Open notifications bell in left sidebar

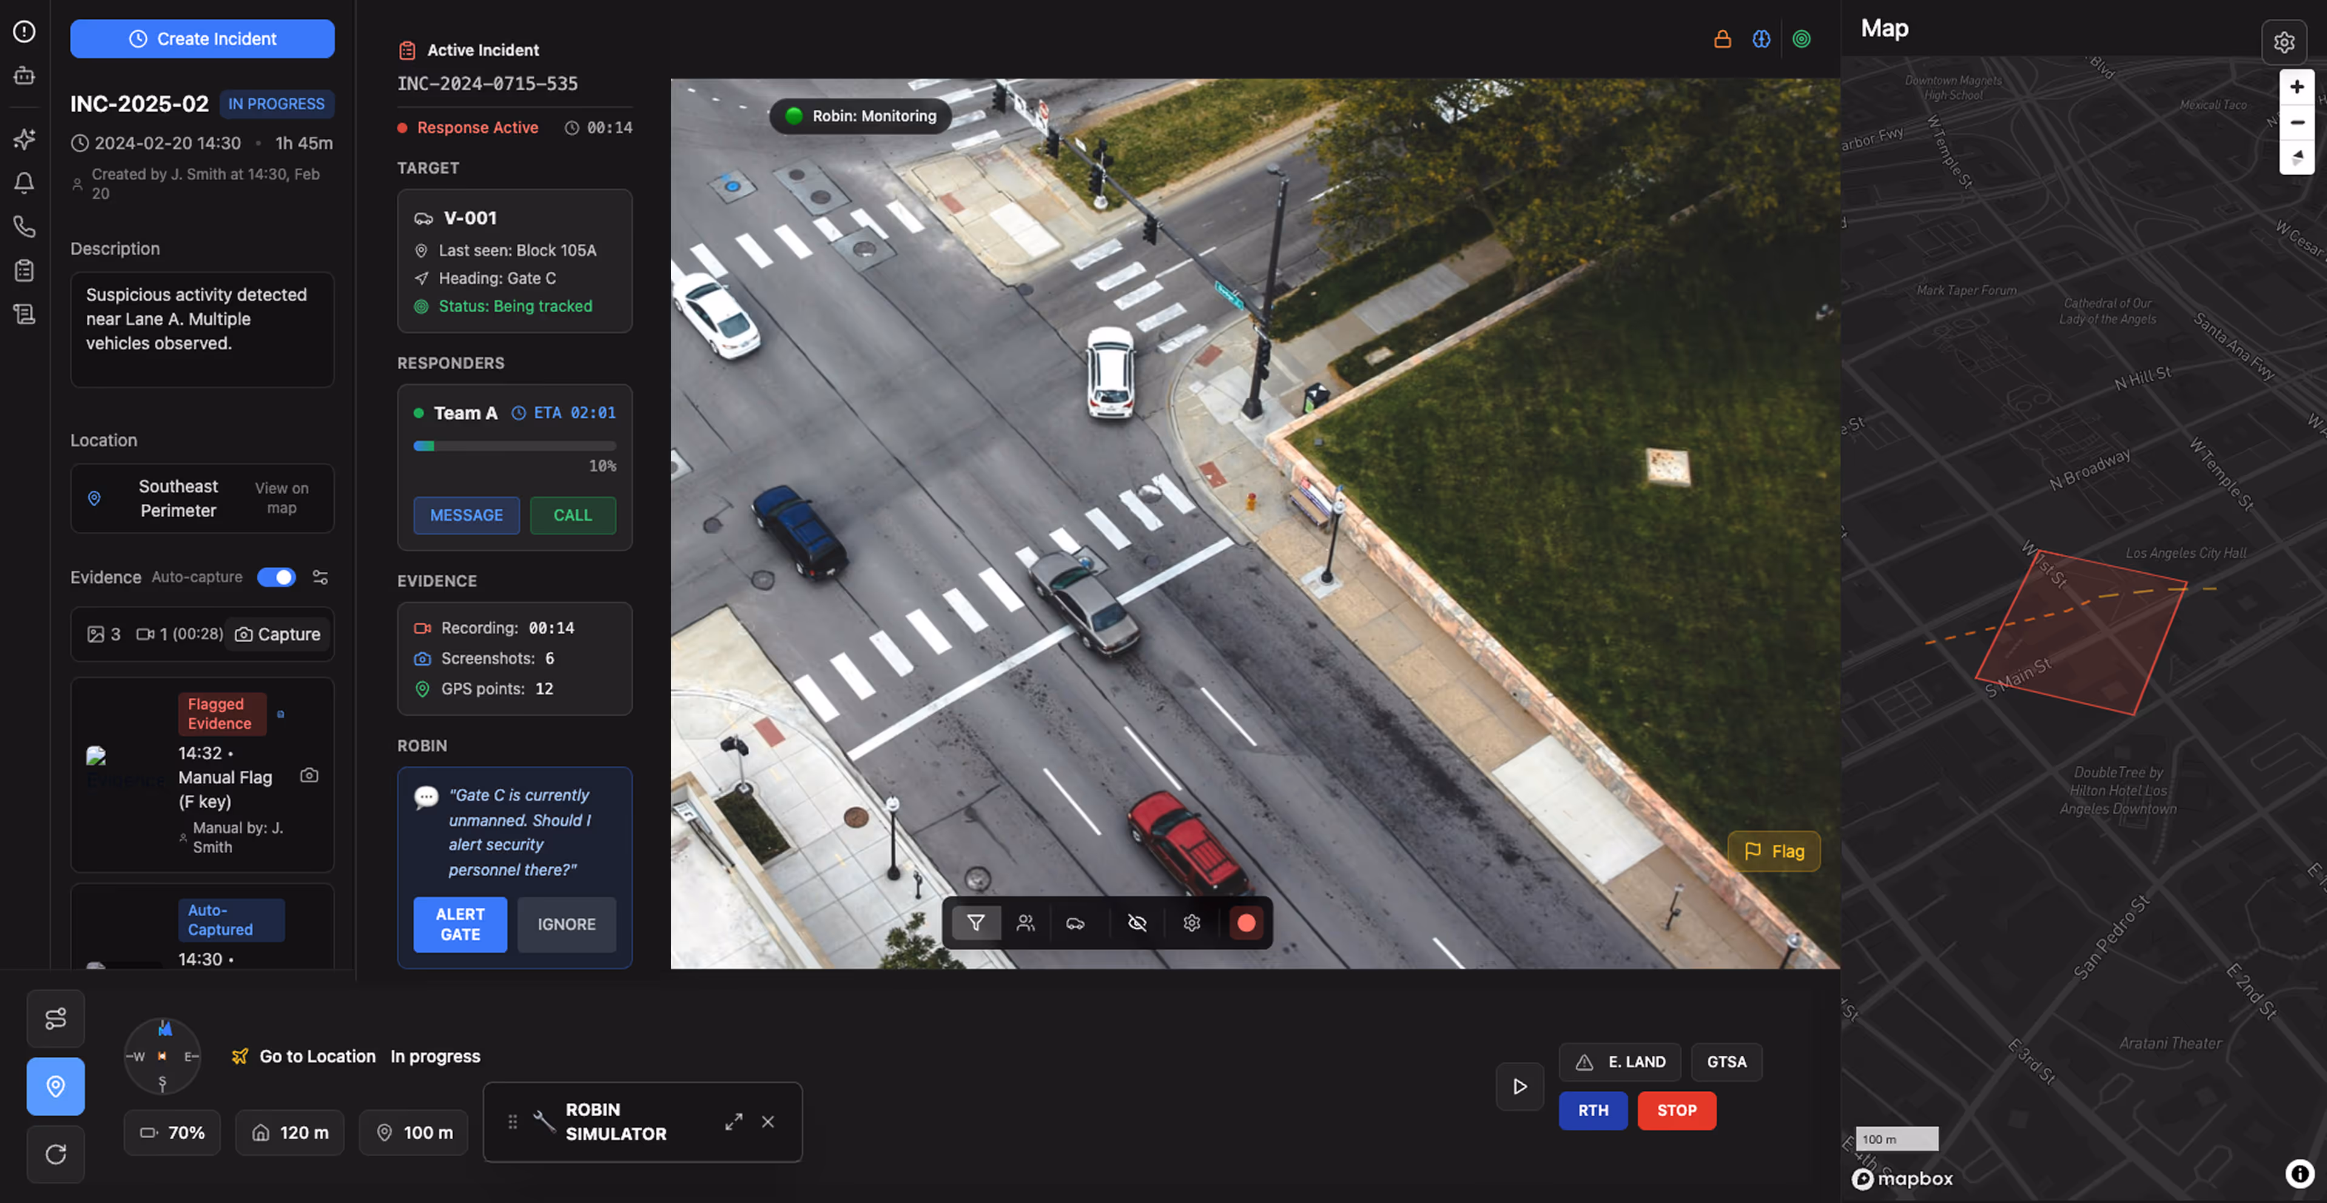(x=24, y=183)
